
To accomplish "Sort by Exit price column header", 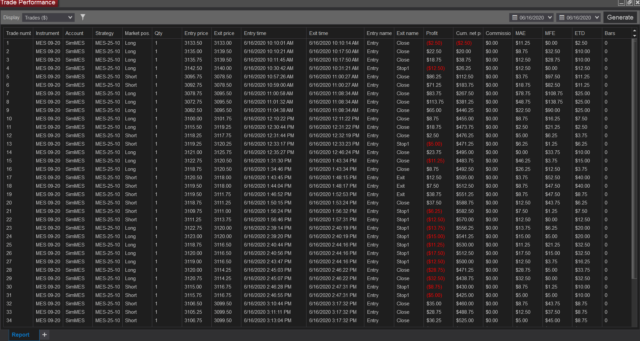I will tap(226, 33).
